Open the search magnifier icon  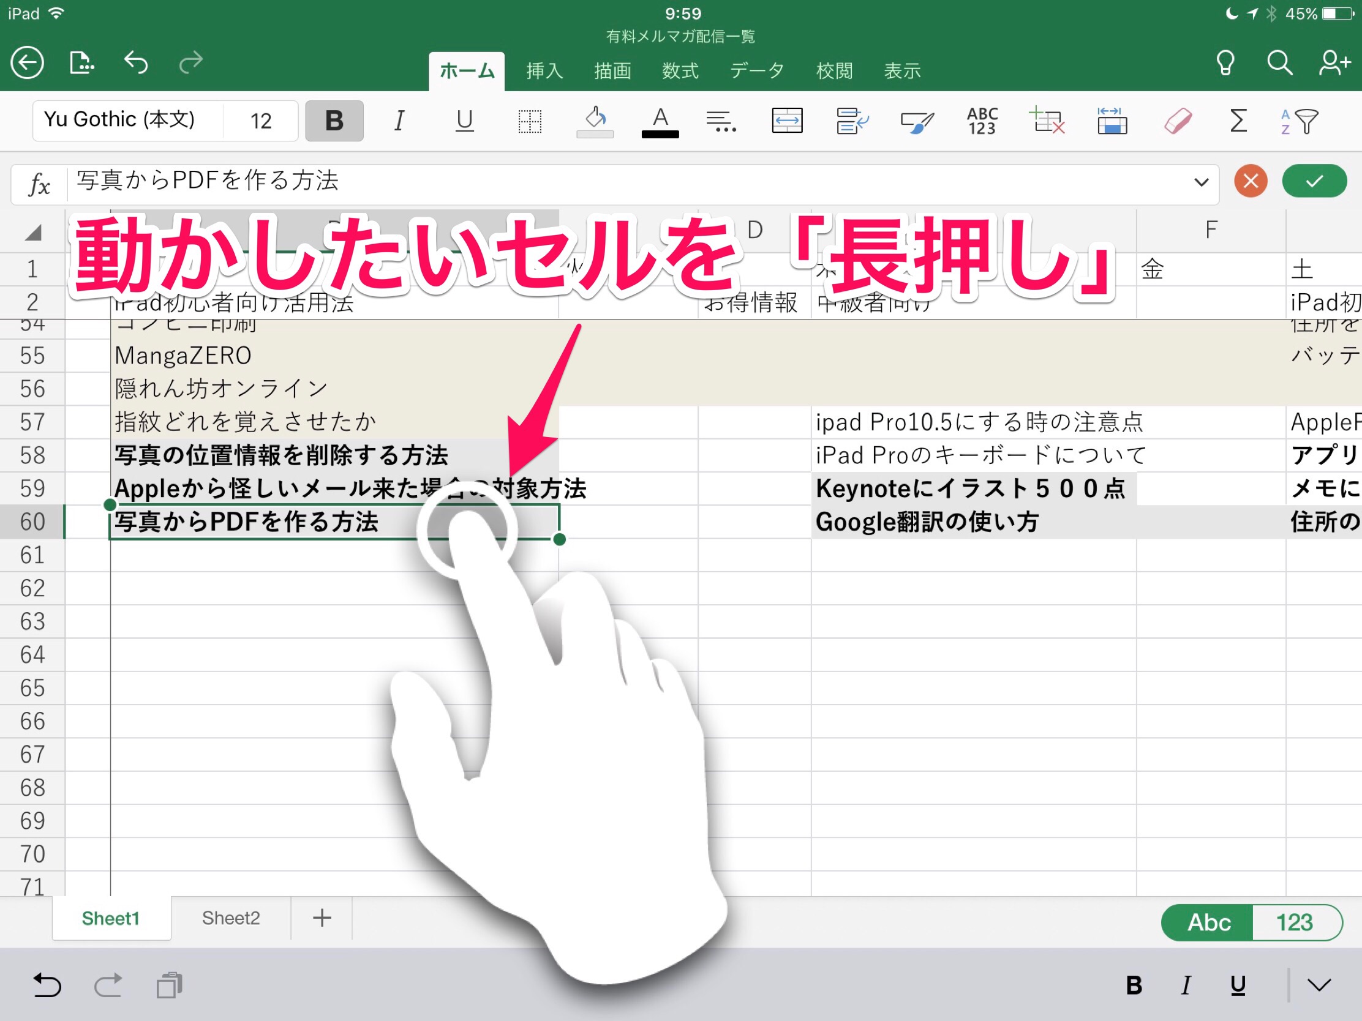pyautogui.click(x=1279, y=63)
